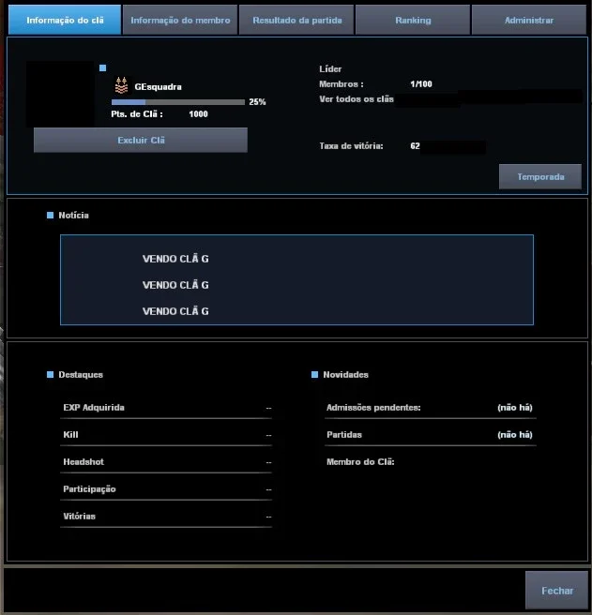This screenshot has width=592, height=615.
Task: Click the Temporada button
Action: click(540, 177)
